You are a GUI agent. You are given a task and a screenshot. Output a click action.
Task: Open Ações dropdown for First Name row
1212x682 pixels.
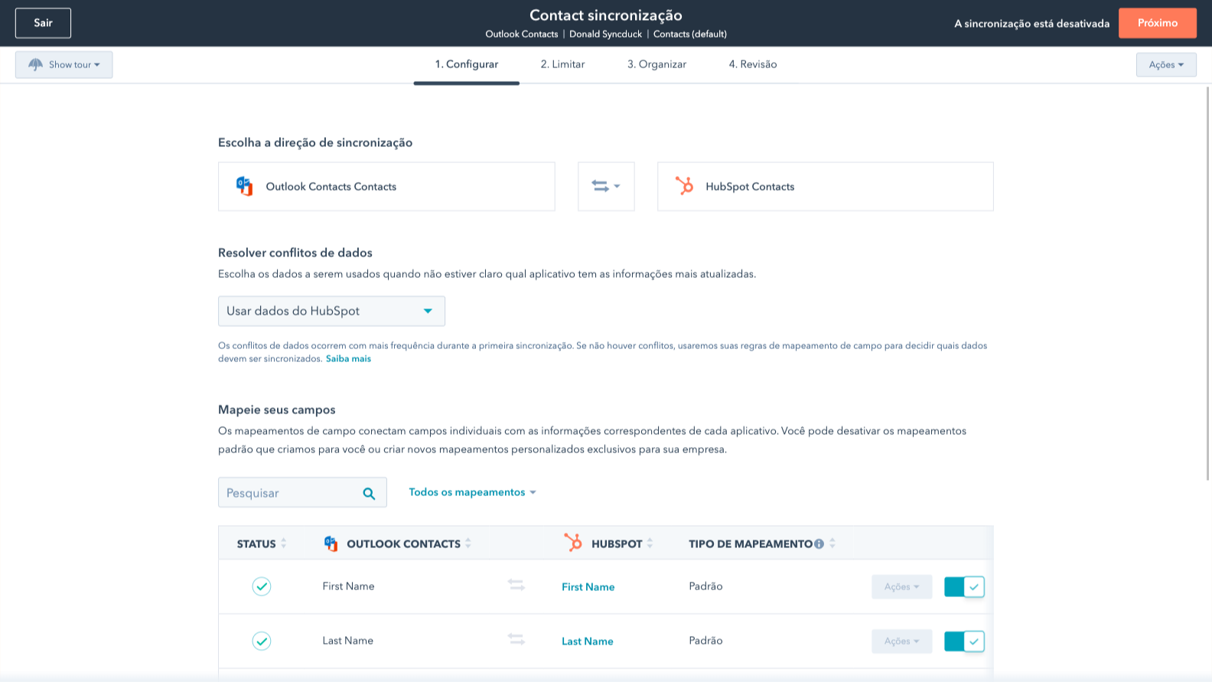click(x=902, y=587)
